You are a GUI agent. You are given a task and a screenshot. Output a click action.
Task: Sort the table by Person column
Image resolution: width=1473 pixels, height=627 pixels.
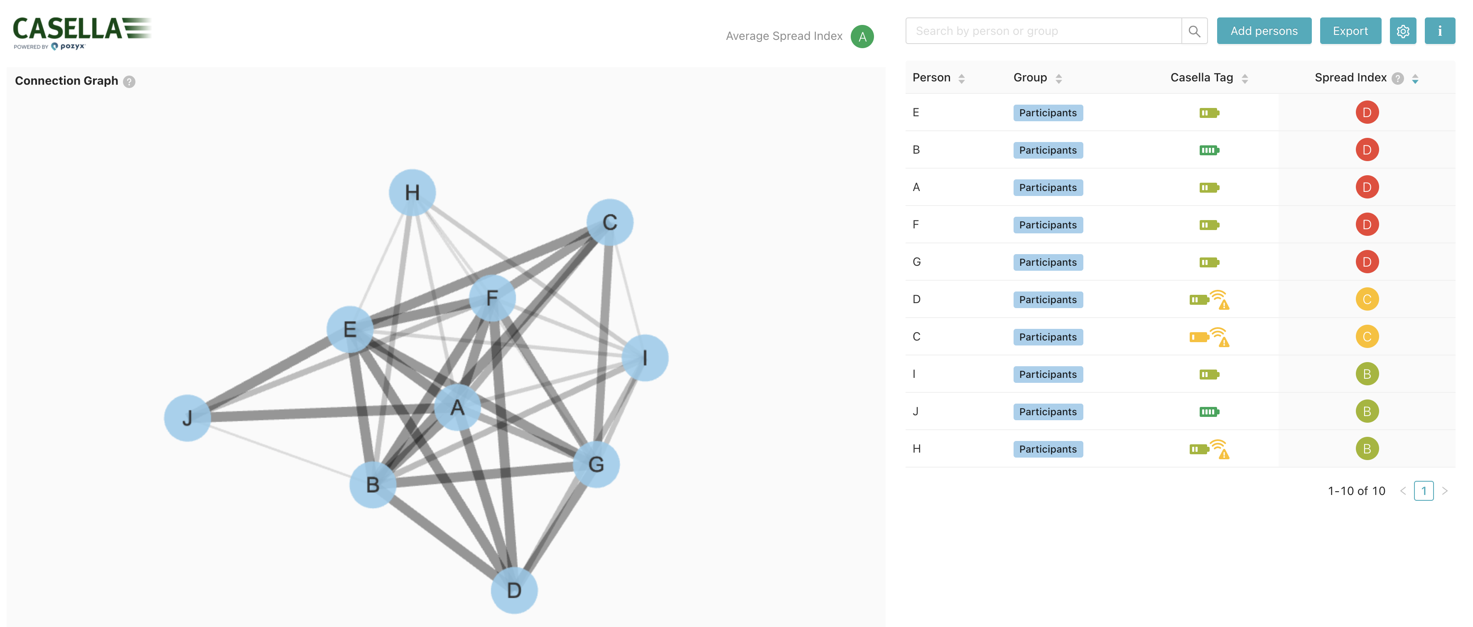(961, 78)
